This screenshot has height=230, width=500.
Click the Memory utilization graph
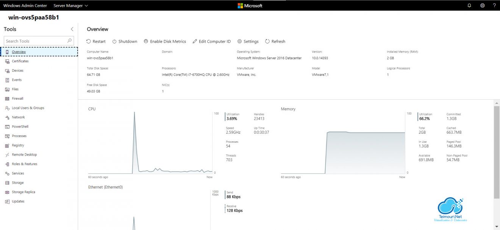tap(343, 143)
